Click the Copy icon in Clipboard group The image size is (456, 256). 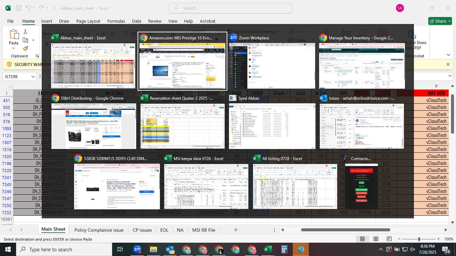coord(25,40)
